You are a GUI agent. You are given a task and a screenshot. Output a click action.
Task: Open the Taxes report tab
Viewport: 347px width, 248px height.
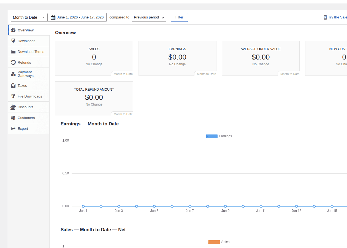coord(29,85)
